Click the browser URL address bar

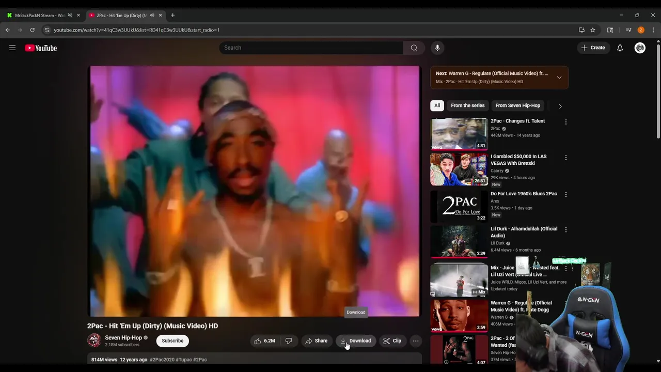(x=310, y=30)
